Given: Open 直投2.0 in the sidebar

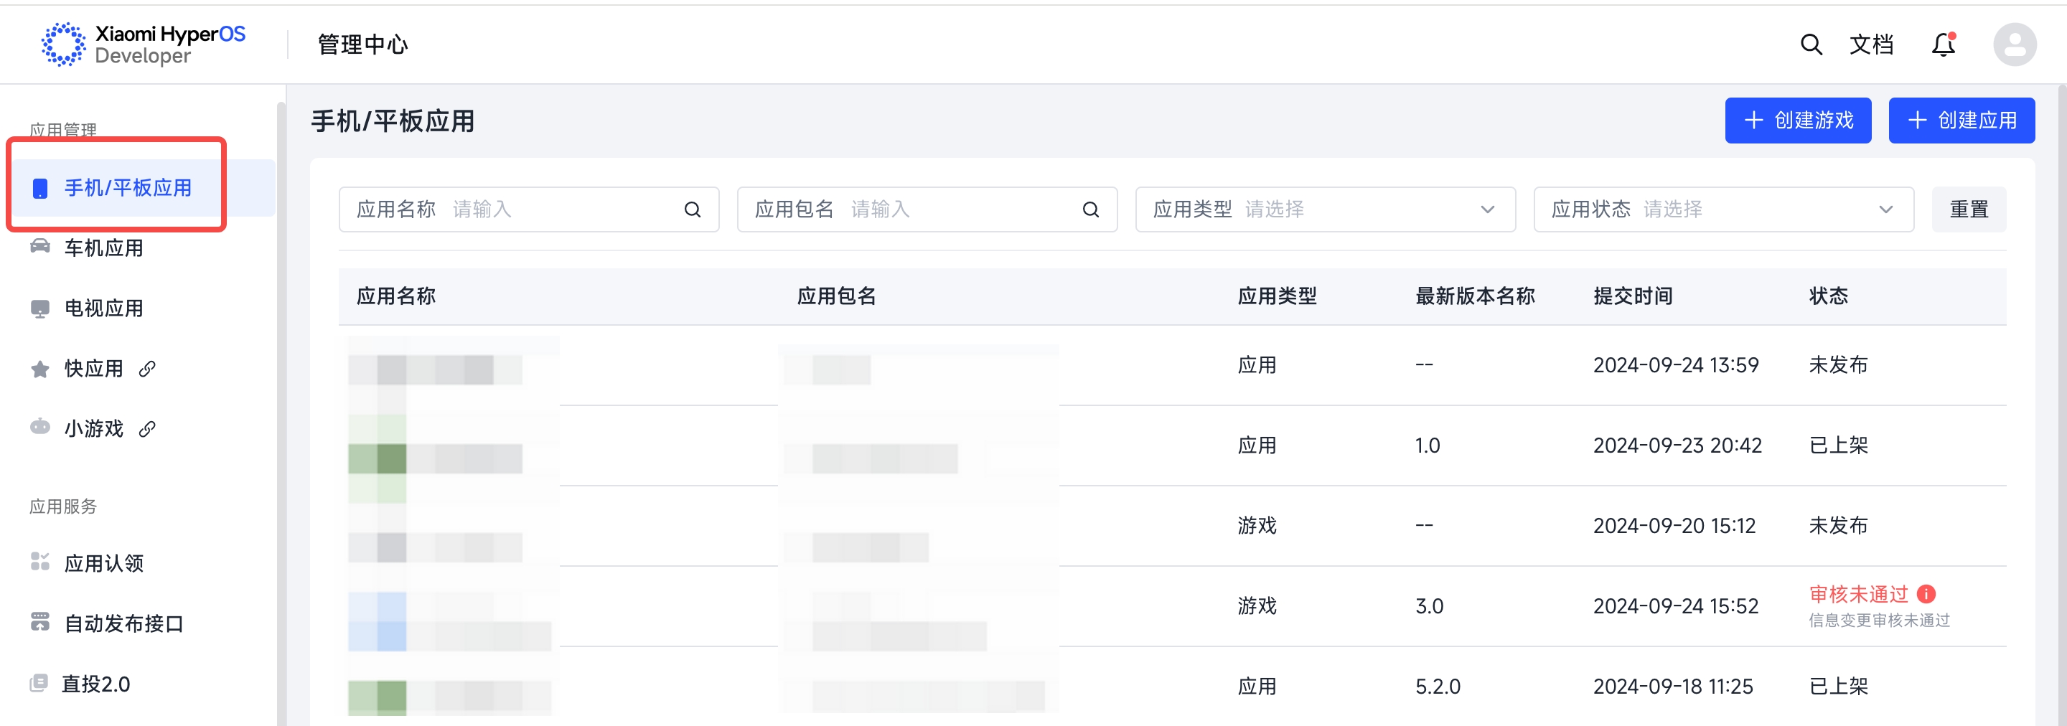Looking at the screenshot, I should (x=95, y=684).
